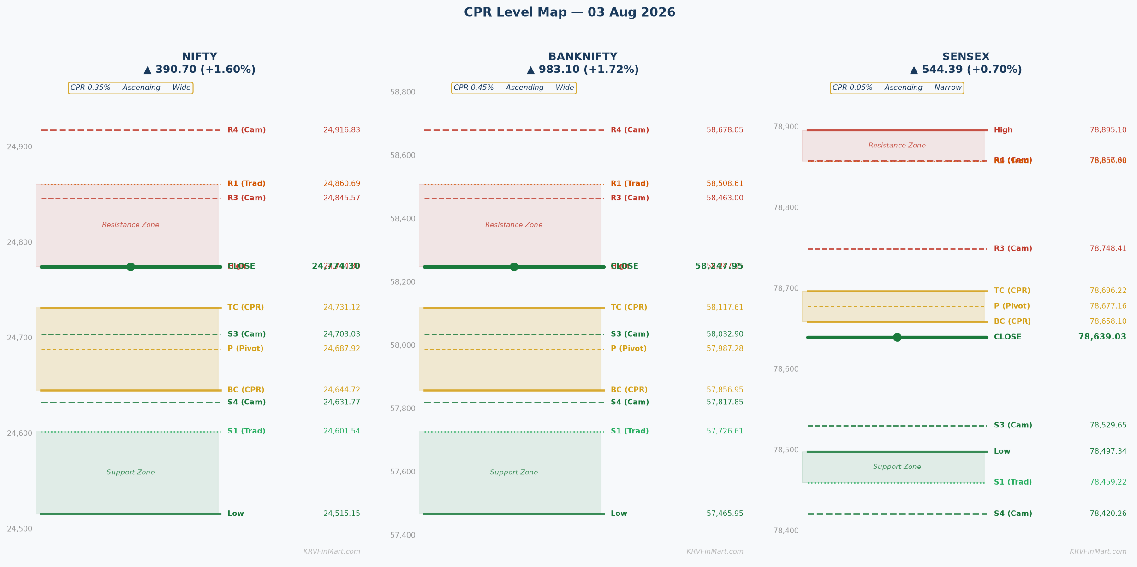Click NIFTY BC (CPR) value 24,644.72
The image size is (1137, 567).
(342, 390)
